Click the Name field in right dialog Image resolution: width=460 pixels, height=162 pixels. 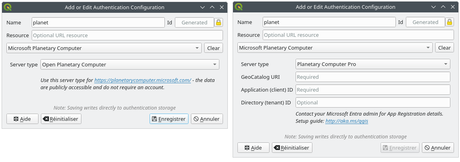pyautogui.click(x=329, y=22)
